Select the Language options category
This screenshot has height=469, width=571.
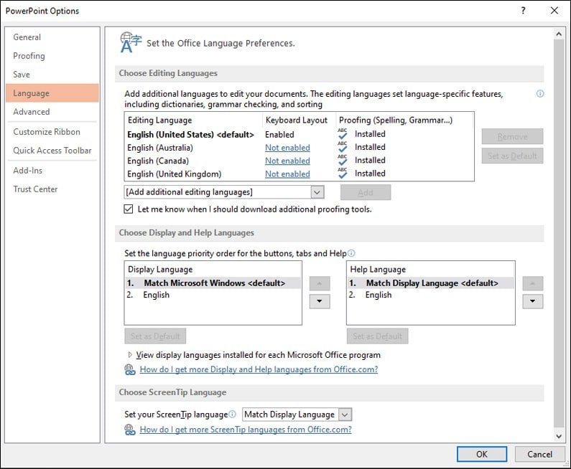pos(52,93)
